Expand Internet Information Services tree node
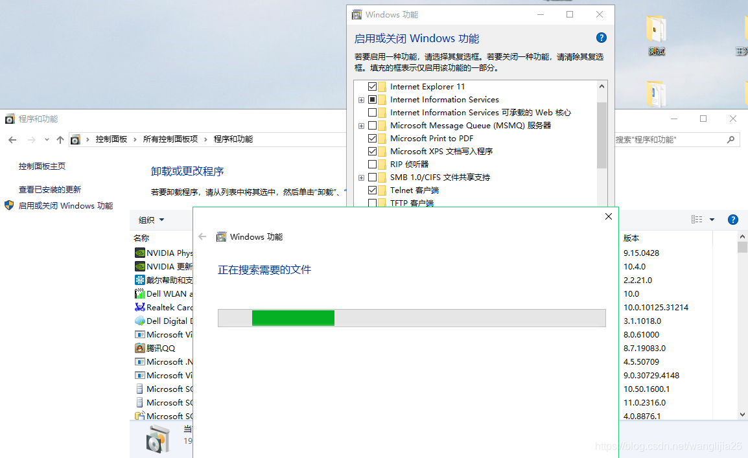This screenshot has height=458, width=748. [361, 100]
